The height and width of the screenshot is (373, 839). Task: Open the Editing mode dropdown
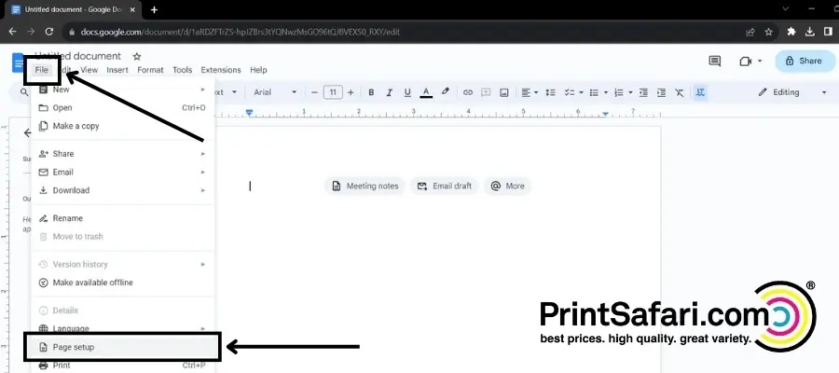tap(792, 92)
